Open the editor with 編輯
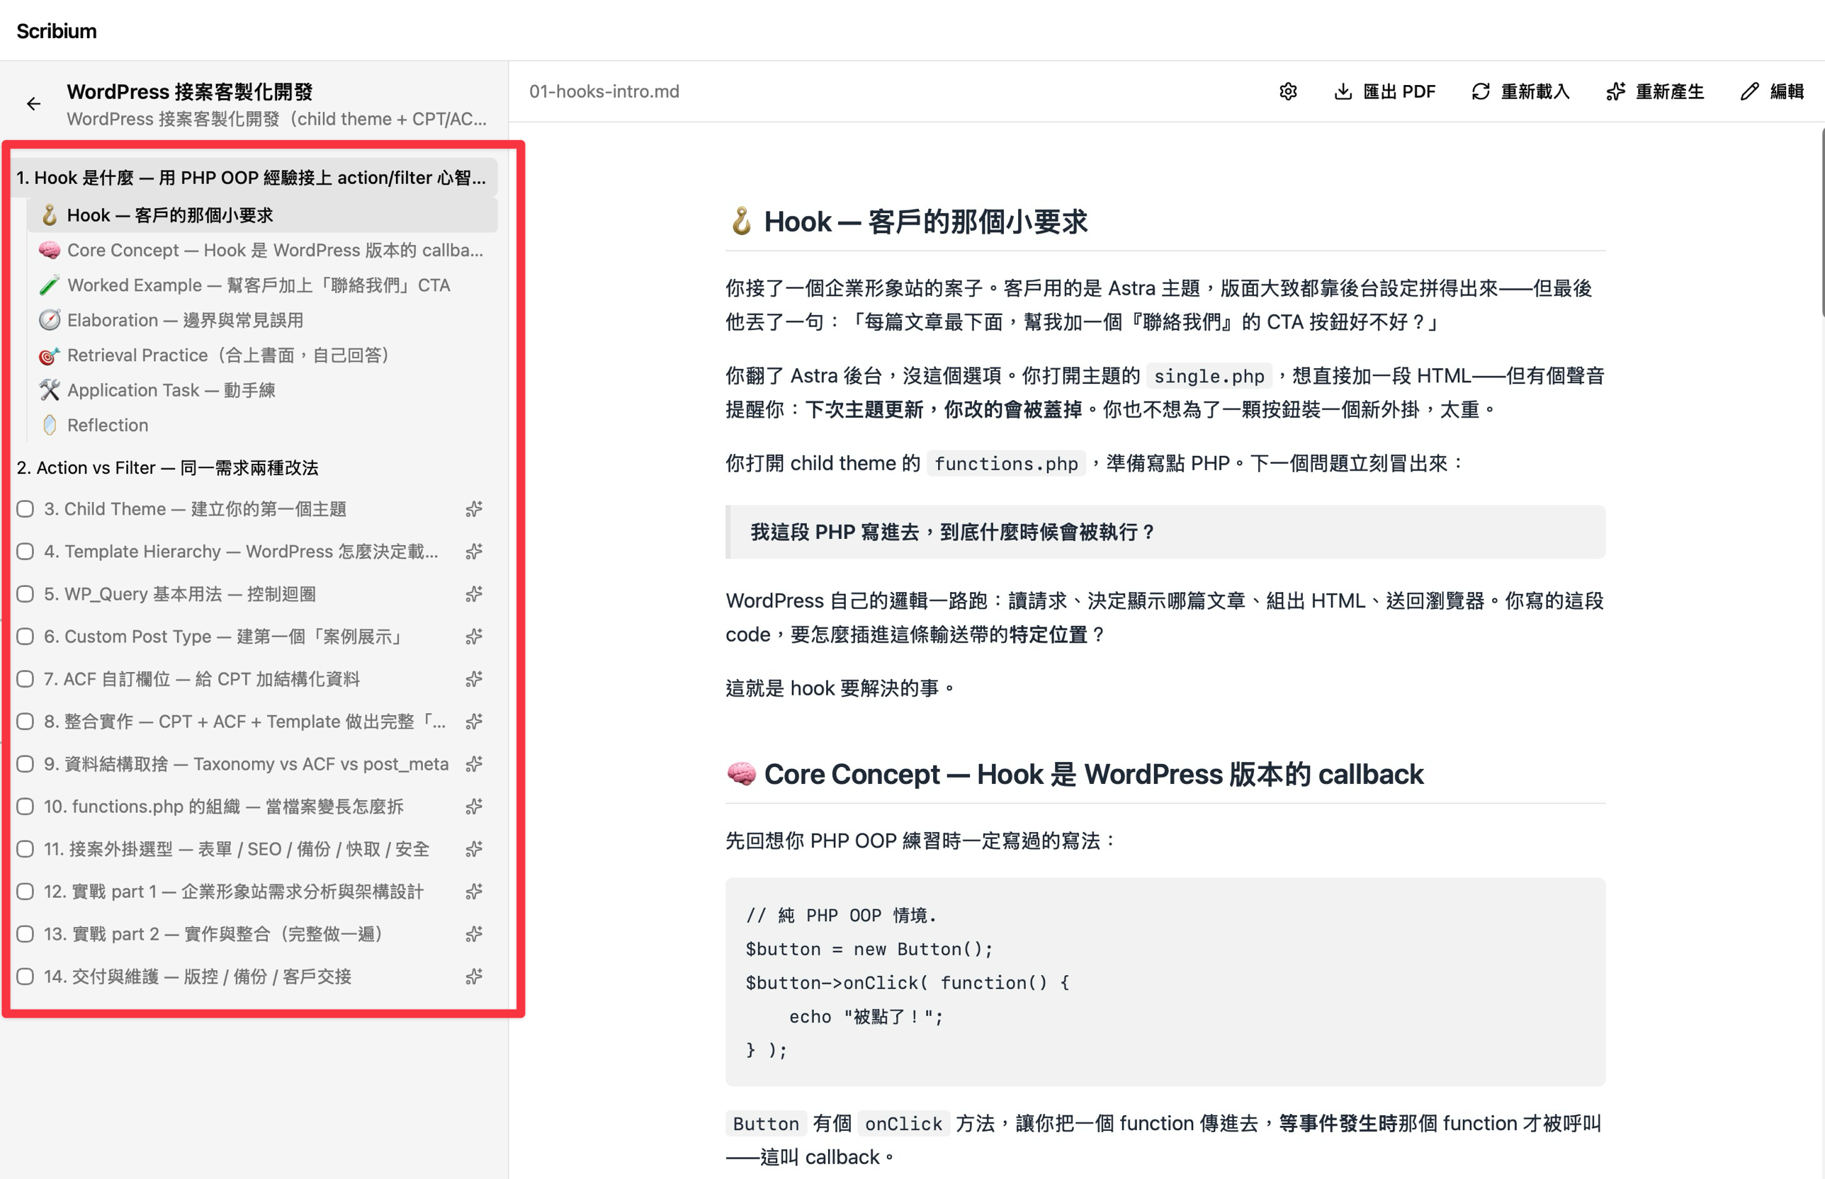The image size is (1825, 1179). 1772,92
